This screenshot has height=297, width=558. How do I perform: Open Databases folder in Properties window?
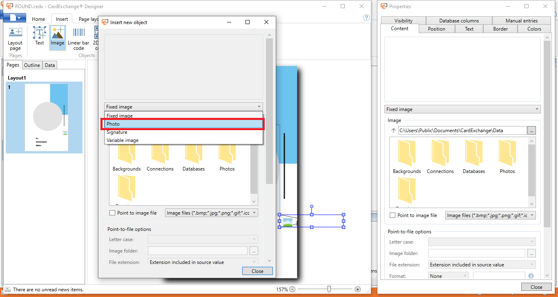pos(474,157)
